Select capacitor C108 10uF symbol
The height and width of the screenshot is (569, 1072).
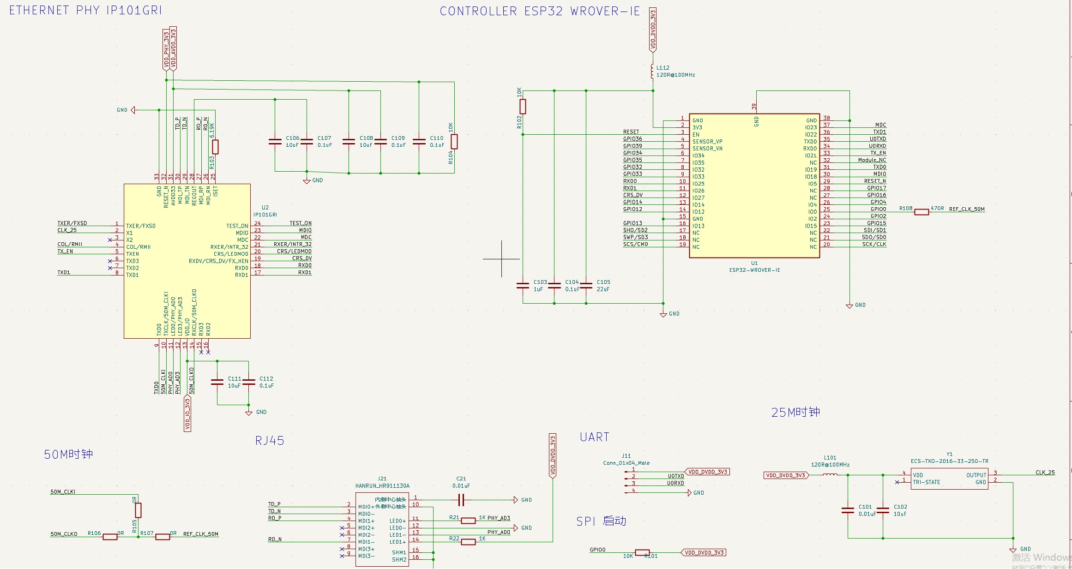(349, 141)
